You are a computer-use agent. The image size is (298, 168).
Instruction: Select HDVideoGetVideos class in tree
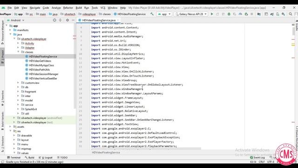click(40, 61)
